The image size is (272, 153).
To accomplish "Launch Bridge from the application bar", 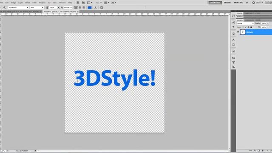I will coord(78,3).
